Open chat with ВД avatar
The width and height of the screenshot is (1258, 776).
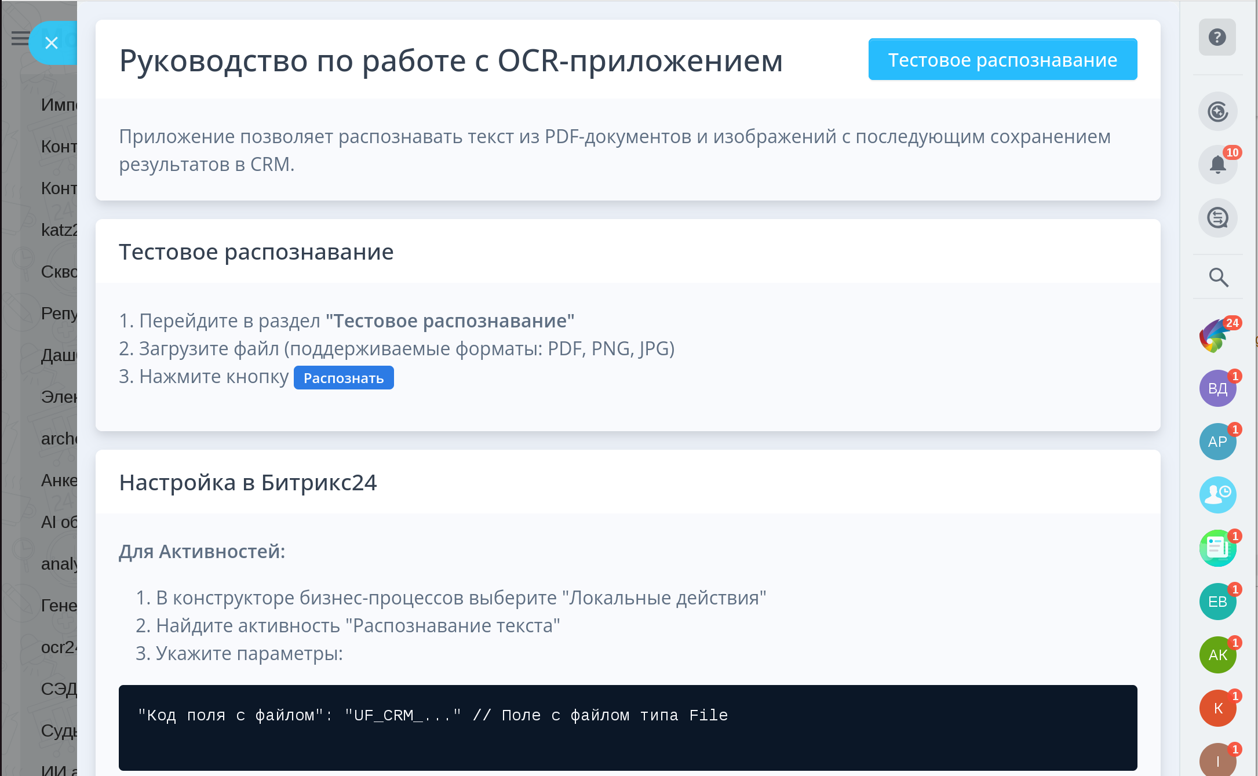tap(1217, 388)
